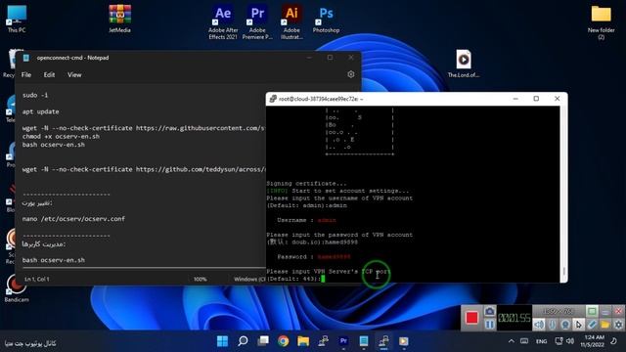The image size is (626, 352).
Task: Select the Photoshop desktop shortcut
Action: point(326,20)
